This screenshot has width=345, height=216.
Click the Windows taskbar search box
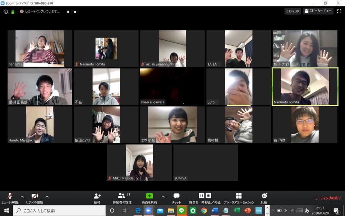pos(59,211)
